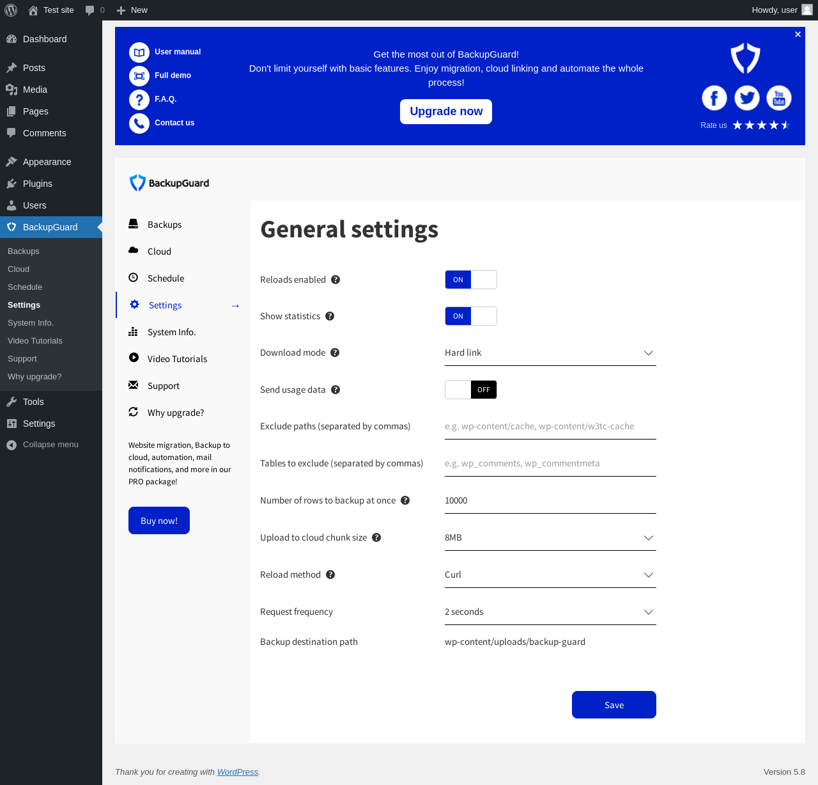Viewport: 818px width, 785px height.
Task: Toggle the Send usage data switch
Action: (471, 390)
